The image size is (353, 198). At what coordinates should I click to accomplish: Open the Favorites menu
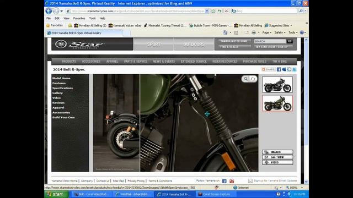point(79,18)
